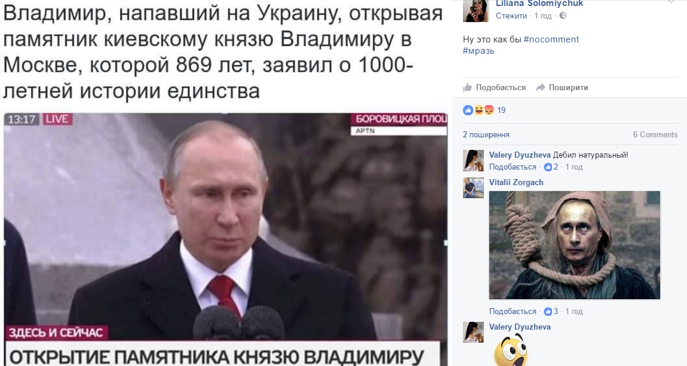Click like count icon under Vitalii's image comment
Screen dimensions: 687x366
point(548,311)
